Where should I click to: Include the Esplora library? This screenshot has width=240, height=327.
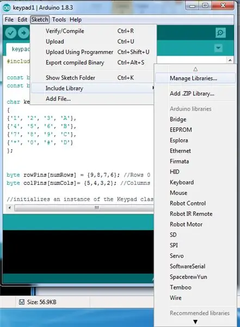[195, 141]
